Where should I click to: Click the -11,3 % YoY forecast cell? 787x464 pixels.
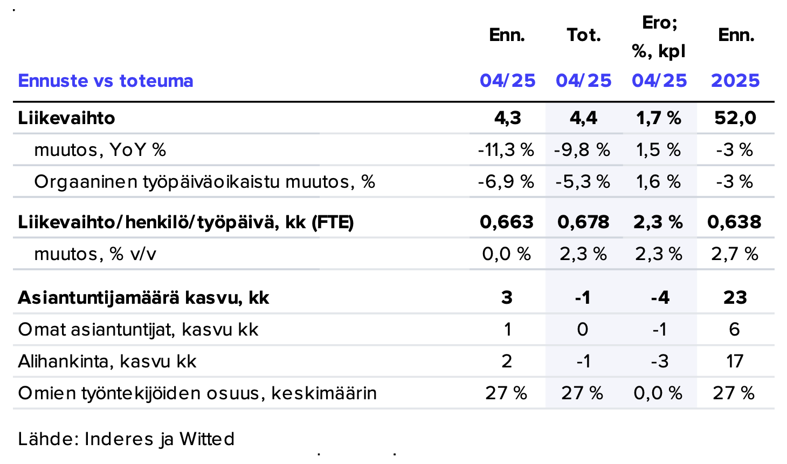506,149
